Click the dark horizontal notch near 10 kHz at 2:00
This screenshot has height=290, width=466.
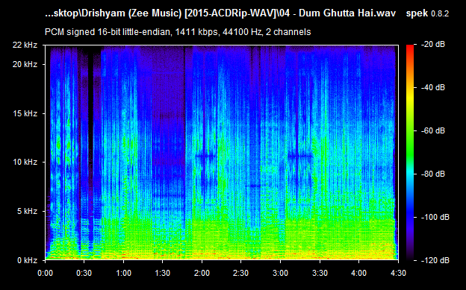pos(205,156)
